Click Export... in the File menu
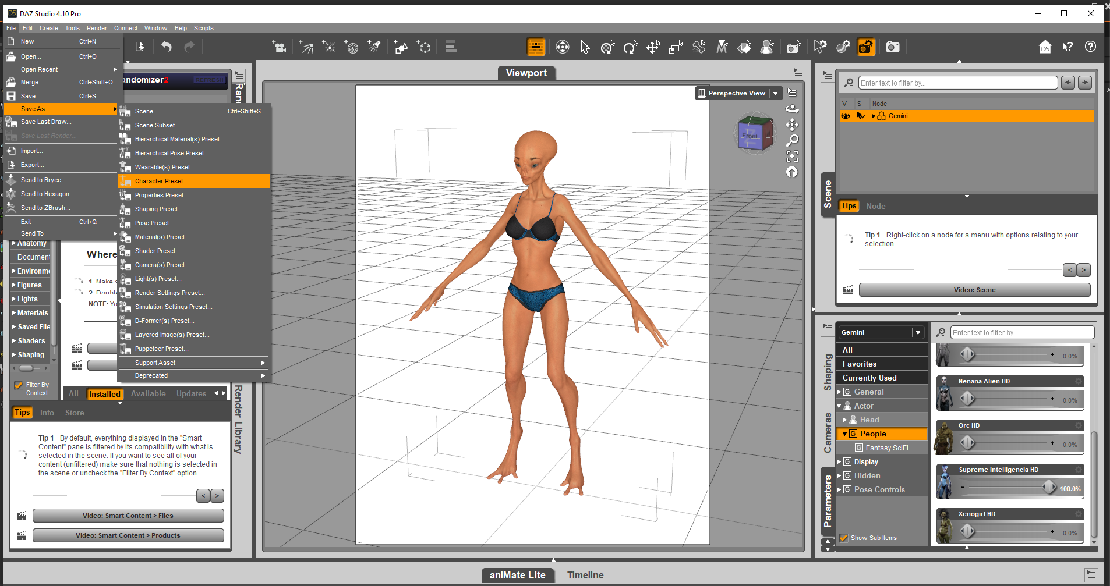 62,165
